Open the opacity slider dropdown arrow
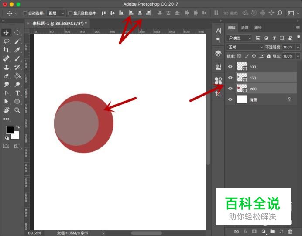This screenshot has width=302, height=236. 298,47
